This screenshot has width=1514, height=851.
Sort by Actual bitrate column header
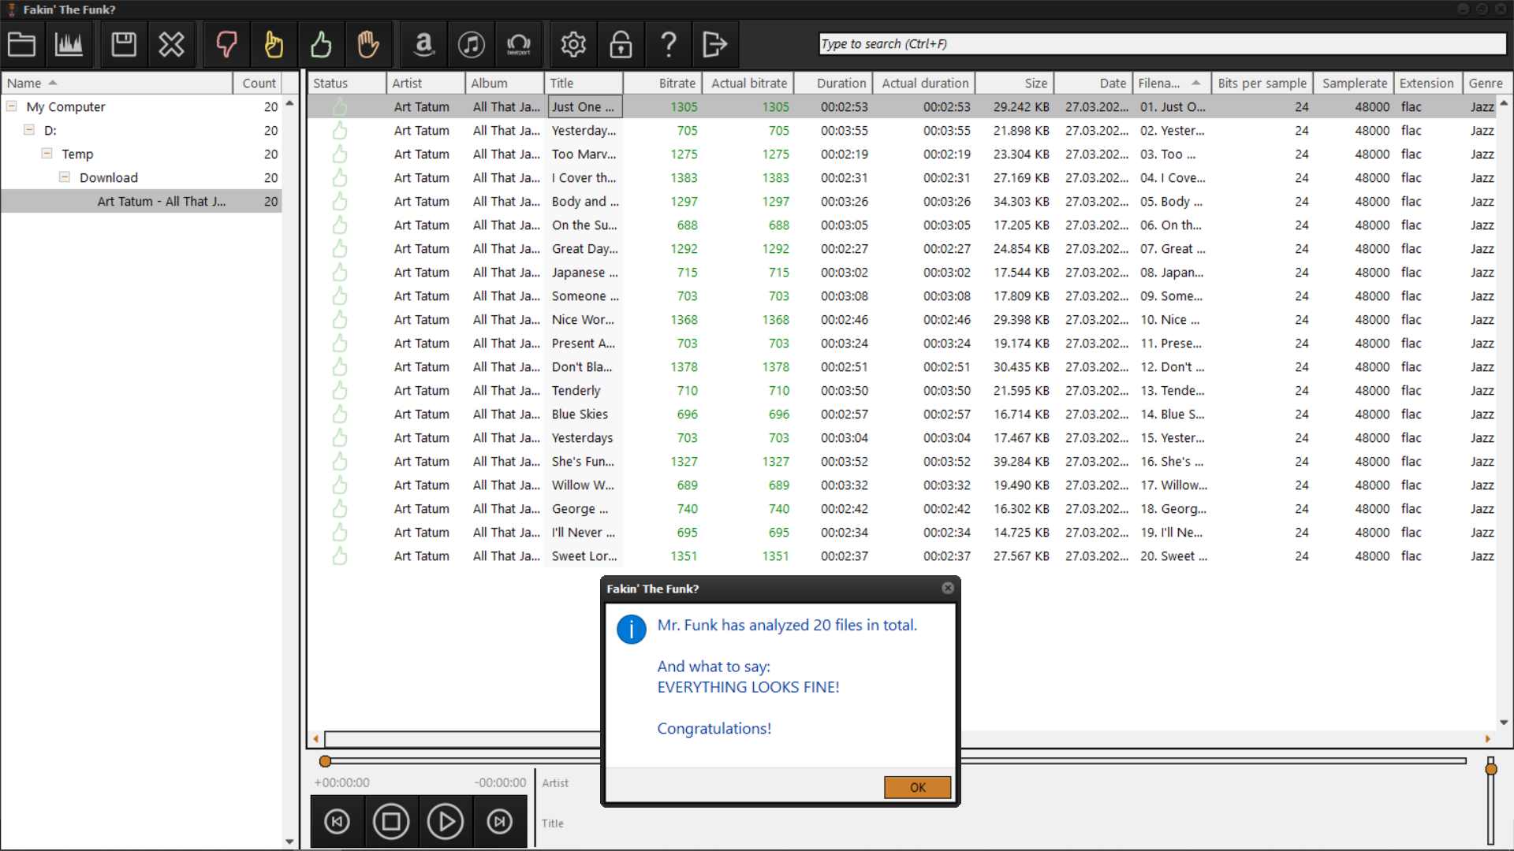(x=748, y=83)
